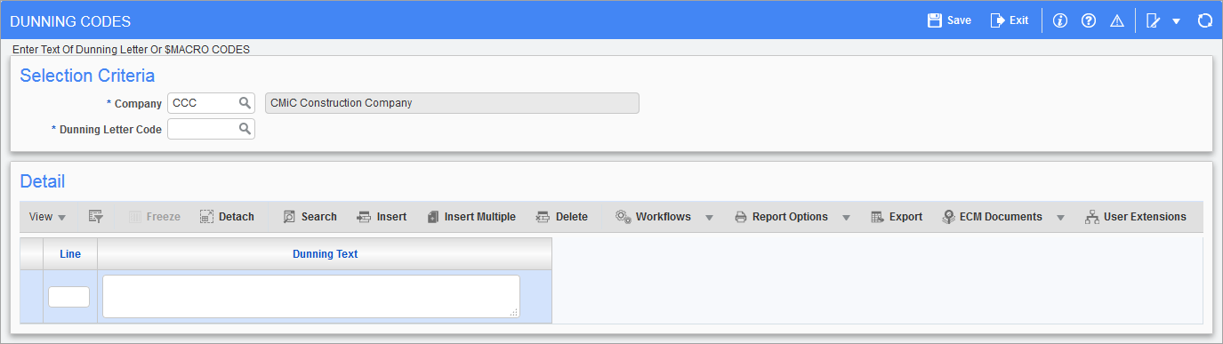Image resolution: width=1223 pixels, height=344 pixels.
Task: Expand the Workflows dropdown arrow
Action: point(709,218)
